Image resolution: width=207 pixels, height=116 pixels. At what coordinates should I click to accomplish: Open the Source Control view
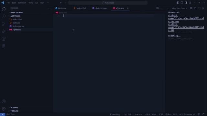[x=4, y=24]
